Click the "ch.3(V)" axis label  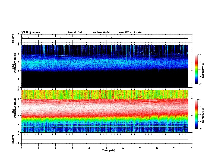13,139
